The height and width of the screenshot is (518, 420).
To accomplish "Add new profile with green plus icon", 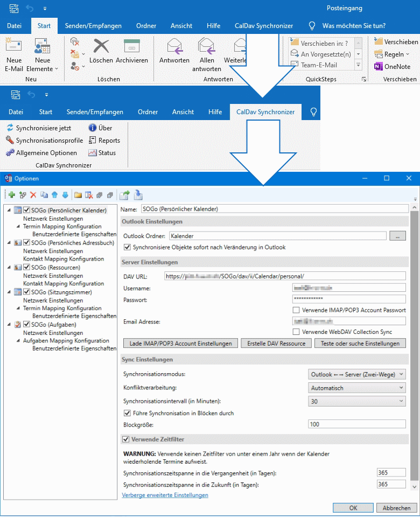I will (x=12, y=195).
